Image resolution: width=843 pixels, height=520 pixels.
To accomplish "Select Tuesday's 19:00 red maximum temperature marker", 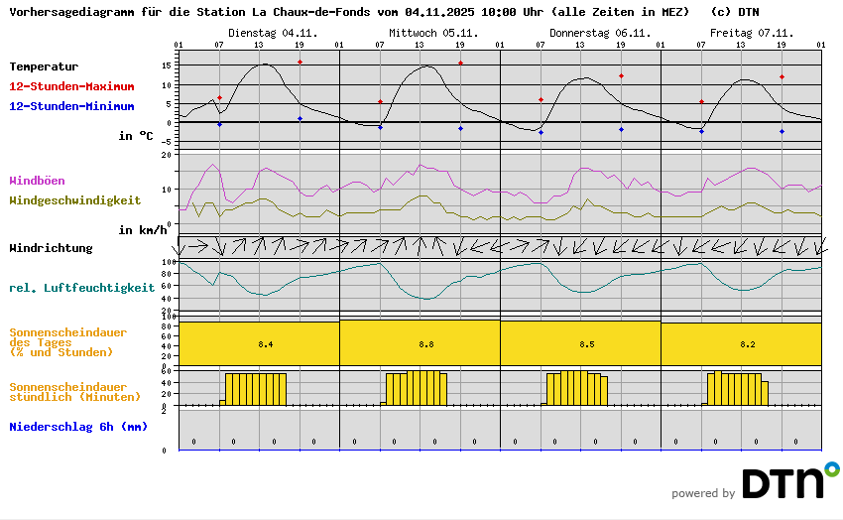I will pyautogui.click(x=300, y=63).
